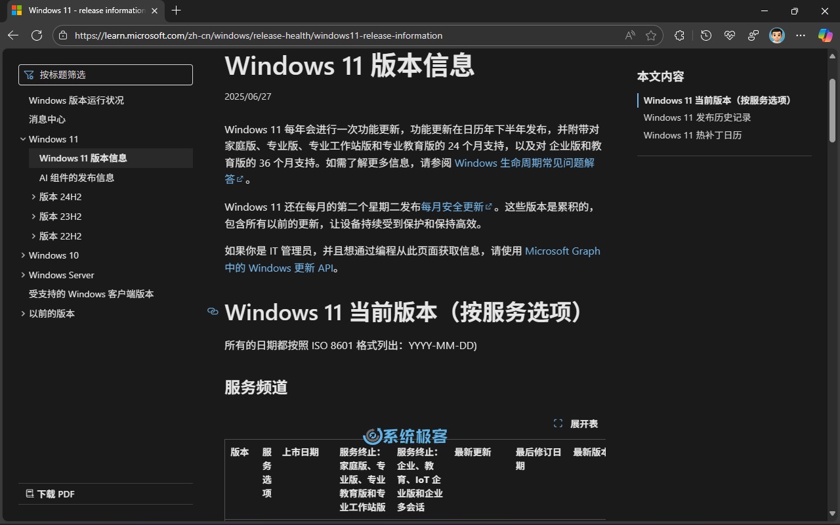
Task: Click the anchor link icon beside heading
Action: [x=213, y=312]
